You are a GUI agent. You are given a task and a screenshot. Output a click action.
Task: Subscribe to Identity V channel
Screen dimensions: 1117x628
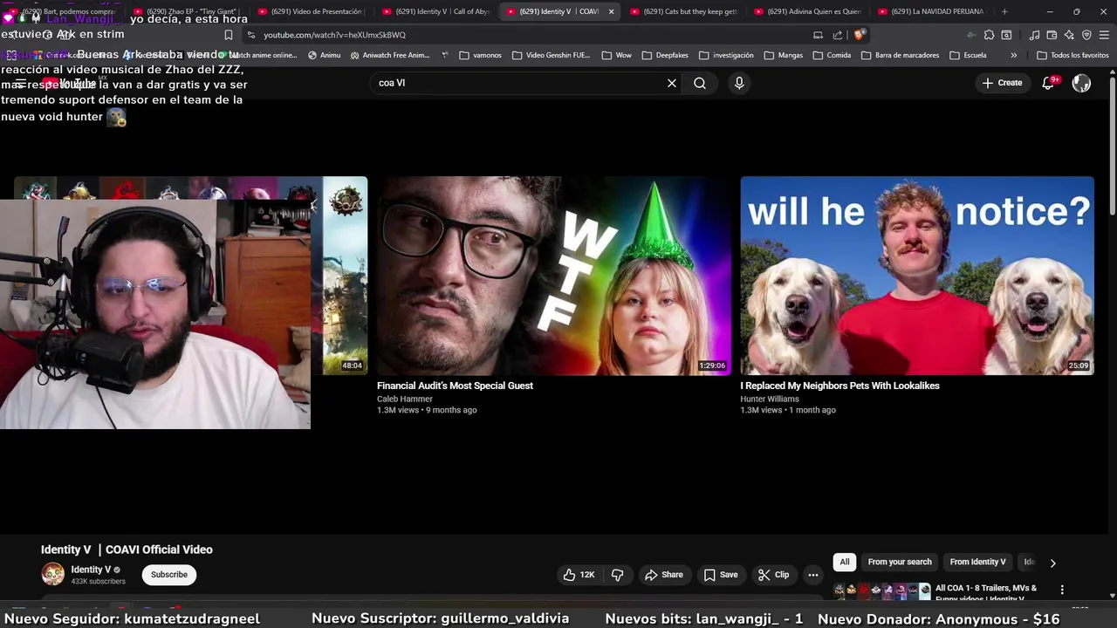point(169,575)
